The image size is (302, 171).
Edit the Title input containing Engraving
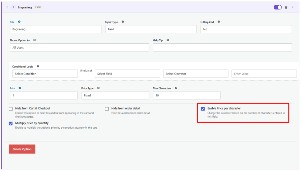pos(56,29)
